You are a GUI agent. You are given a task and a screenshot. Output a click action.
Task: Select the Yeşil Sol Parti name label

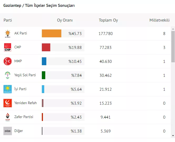[x=25, y=75]
